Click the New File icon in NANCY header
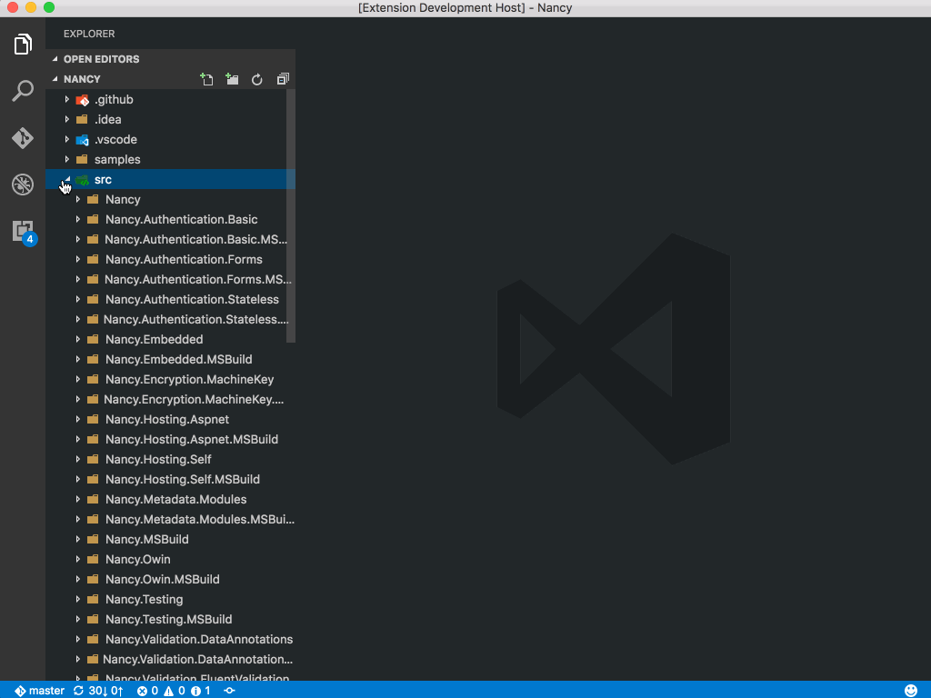931x698 pixels. pos(206,79)
